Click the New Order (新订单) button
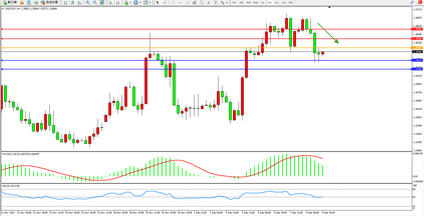424x216 pixels. (x=10, y=3)
